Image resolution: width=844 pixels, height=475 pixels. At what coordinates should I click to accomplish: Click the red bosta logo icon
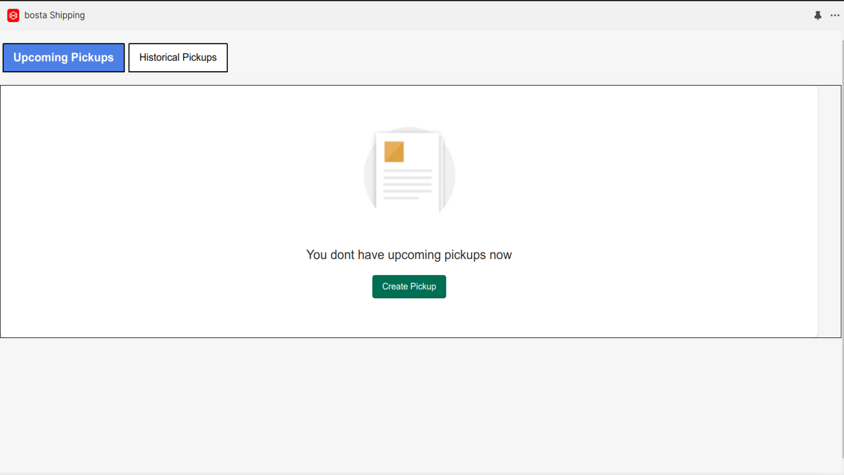[x=13, y=15]
